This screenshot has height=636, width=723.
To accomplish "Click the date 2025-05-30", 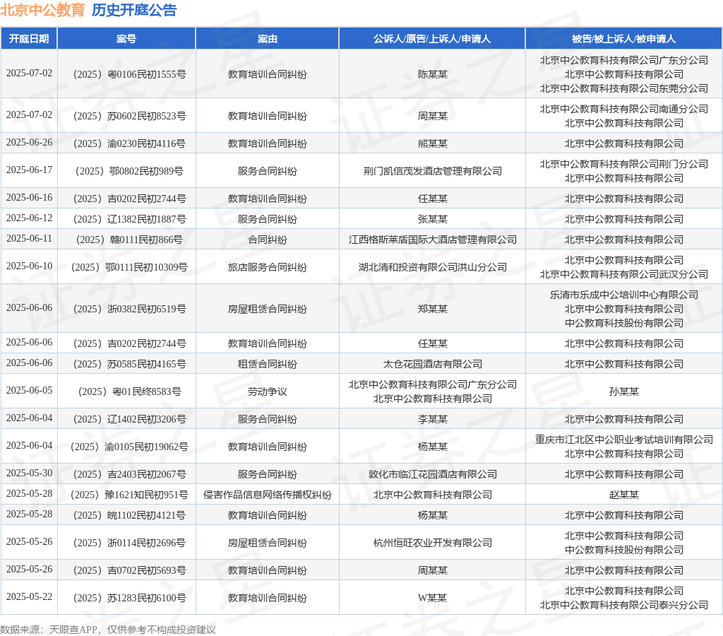I will tap(29, 473).
